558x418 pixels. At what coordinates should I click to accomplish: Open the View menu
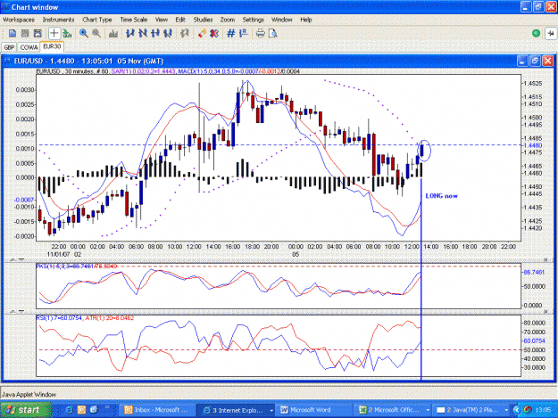click(162, 20)
